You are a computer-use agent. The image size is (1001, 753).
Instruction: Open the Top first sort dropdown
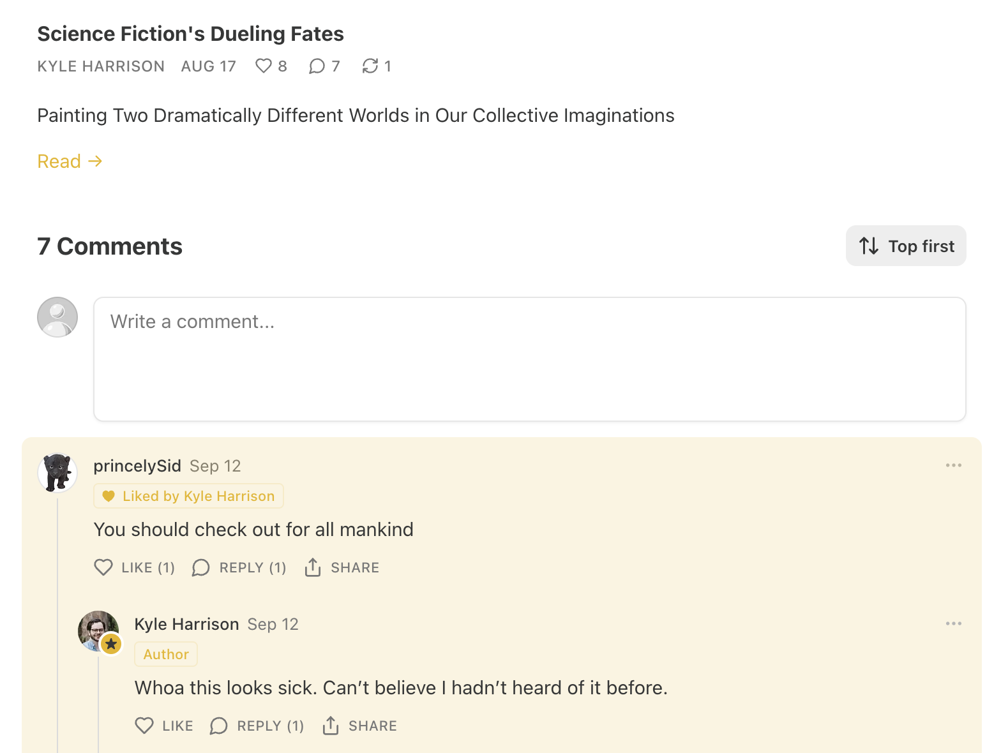(x=905, y=246)
